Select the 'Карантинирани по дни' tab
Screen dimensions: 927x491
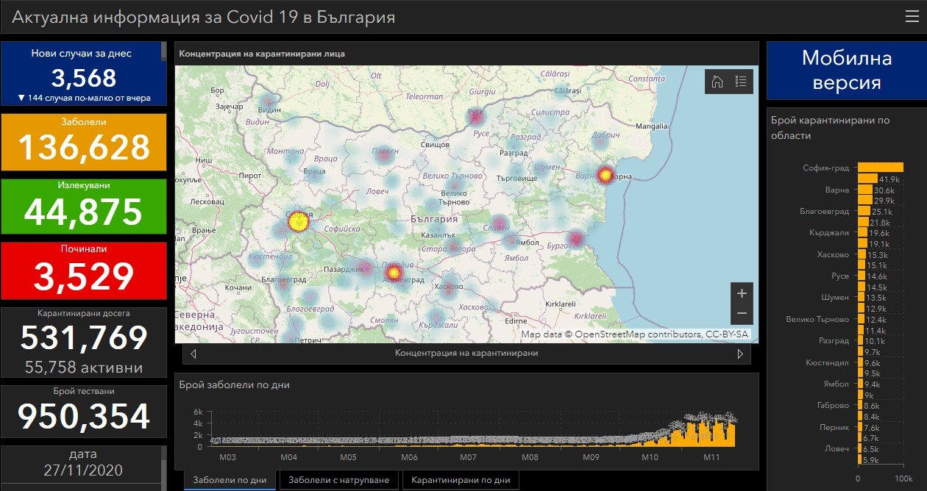tap(461, 480)
